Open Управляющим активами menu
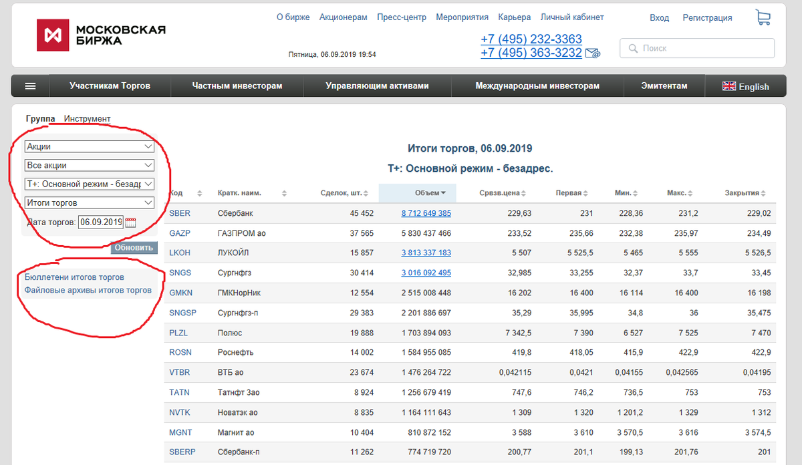The height and width of the screenshot is (465, 802). [377, 86]
